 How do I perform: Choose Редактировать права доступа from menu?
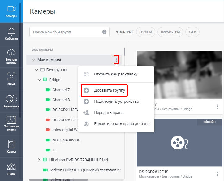[116, 124]
